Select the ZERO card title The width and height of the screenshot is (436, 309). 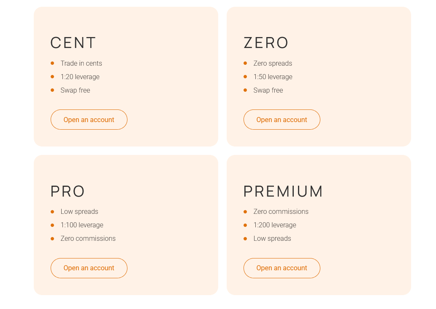coord(266,43)
